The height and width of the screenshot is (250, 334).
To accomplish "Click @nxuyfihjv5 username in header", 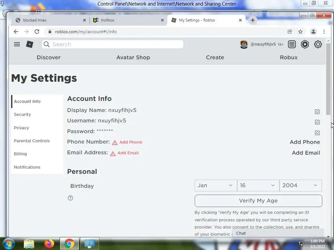I will point(263,44).
